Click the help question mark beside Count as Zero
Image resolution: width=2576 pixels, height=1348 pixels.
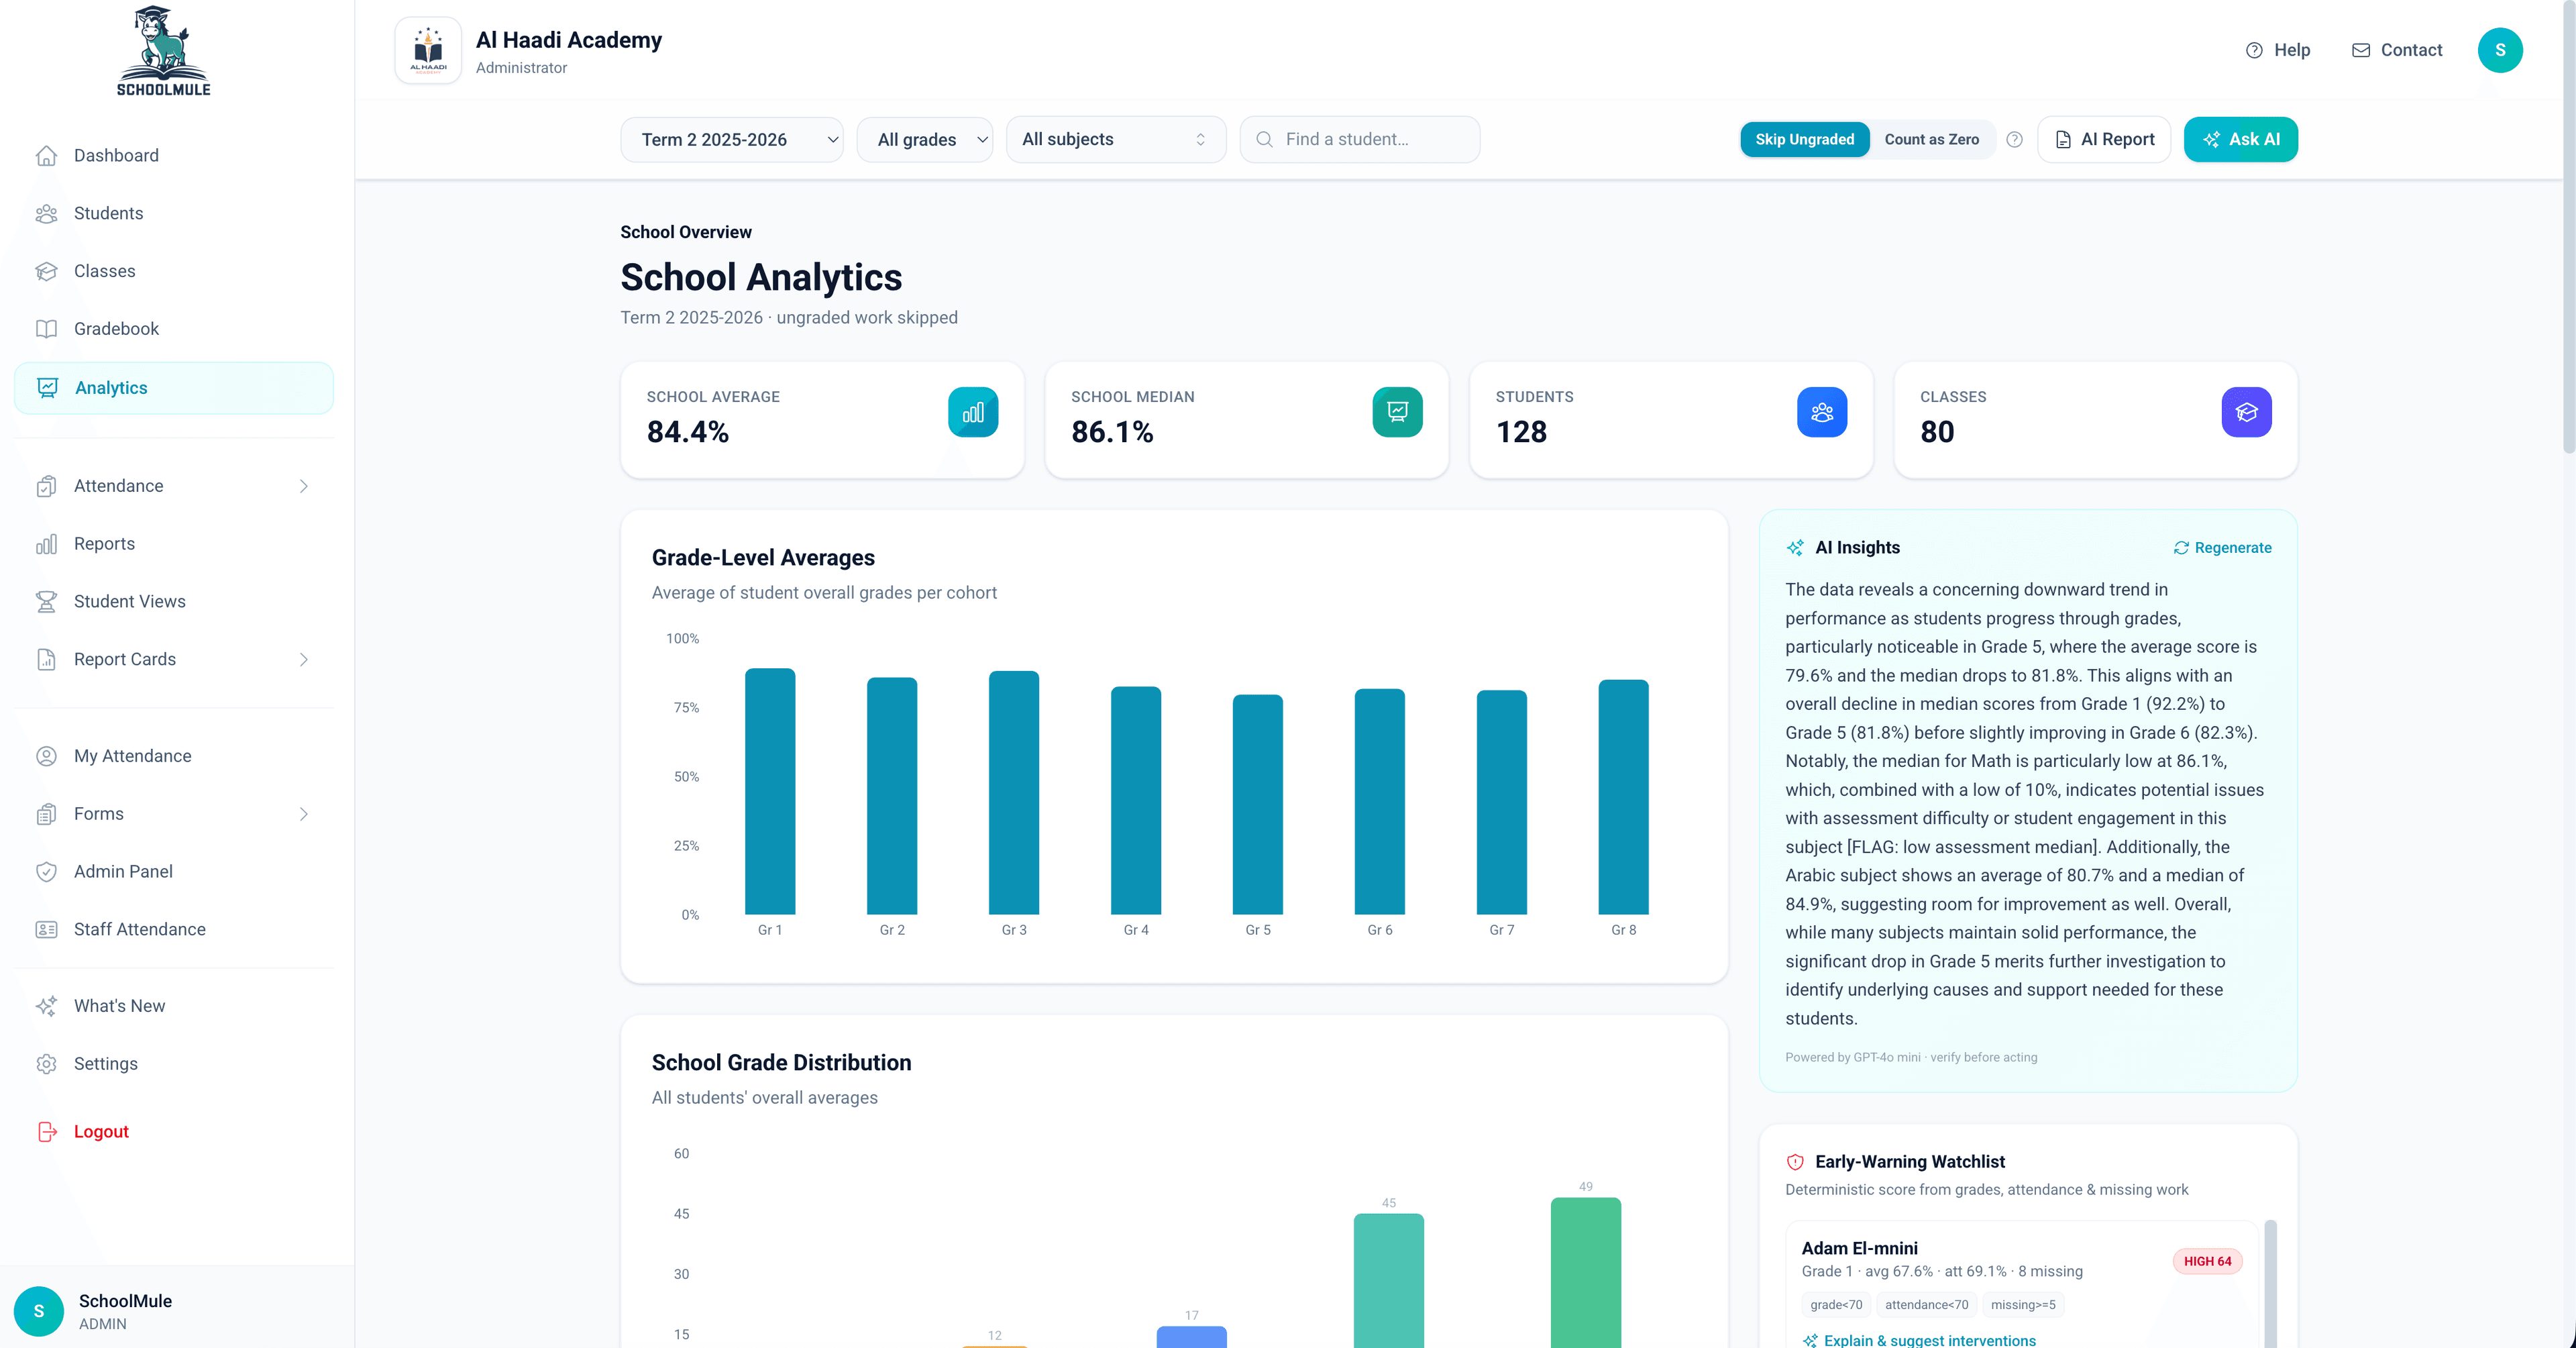[x=2014, y=139]
